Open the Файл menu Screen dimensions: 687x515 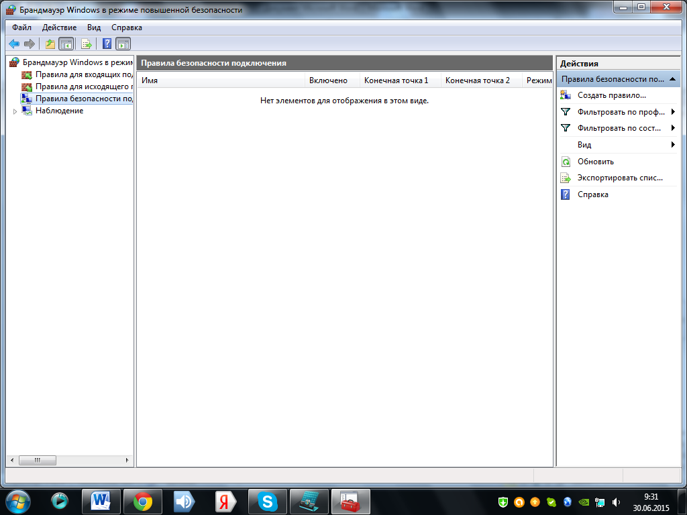pos(21,27)
